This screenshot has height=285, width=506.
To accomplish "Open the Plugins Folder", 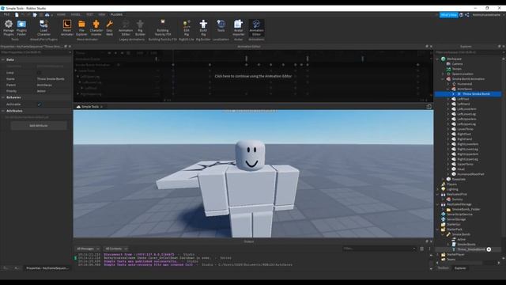I will coord(21,28).
